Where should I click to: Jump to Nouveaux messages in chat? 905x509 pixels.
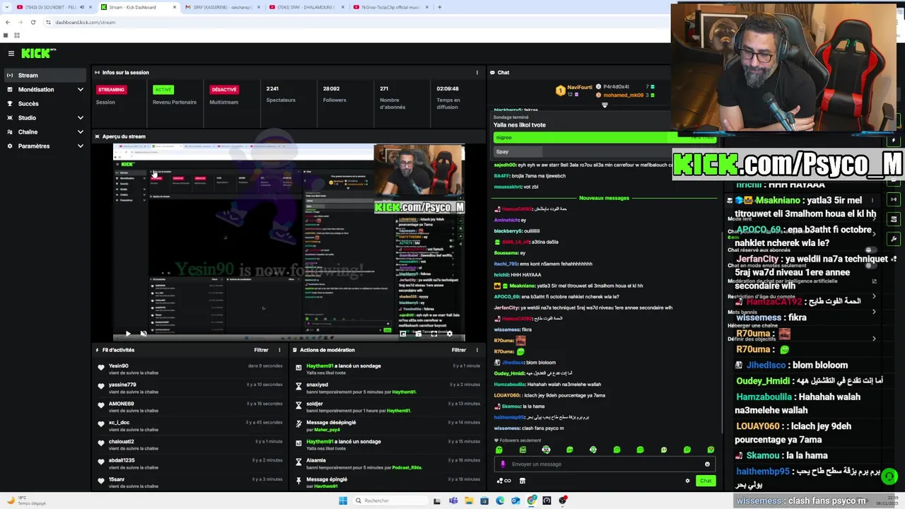[604, 198]
